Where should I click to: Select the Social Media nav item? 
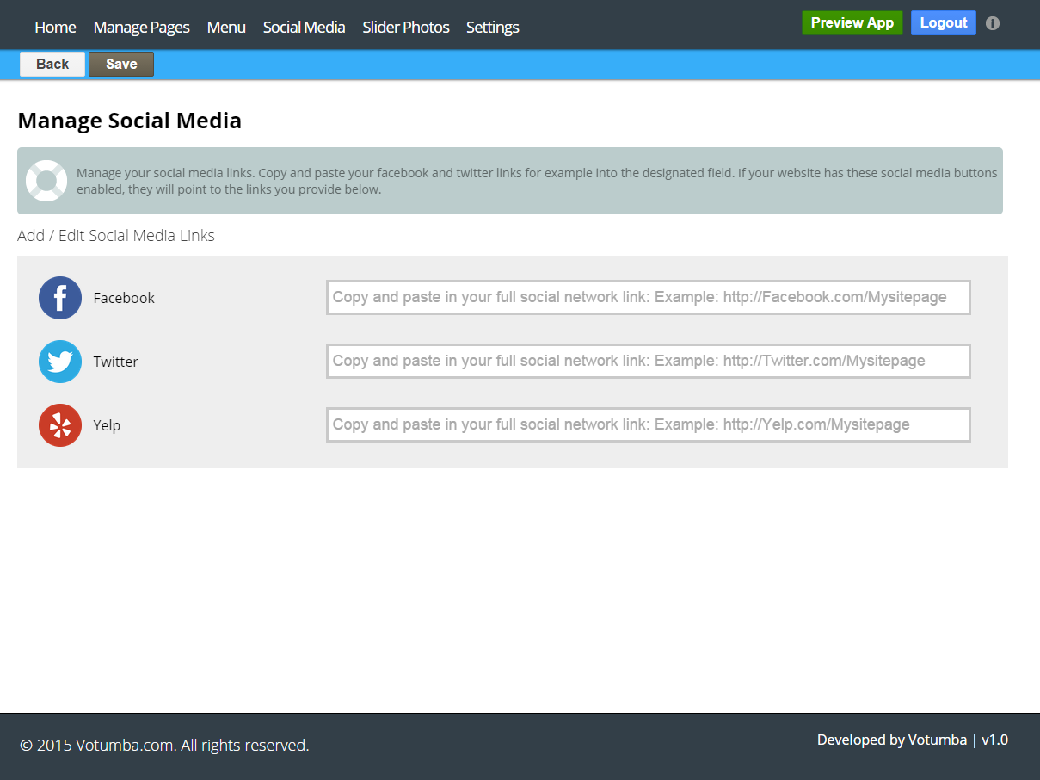pos(304,28)
